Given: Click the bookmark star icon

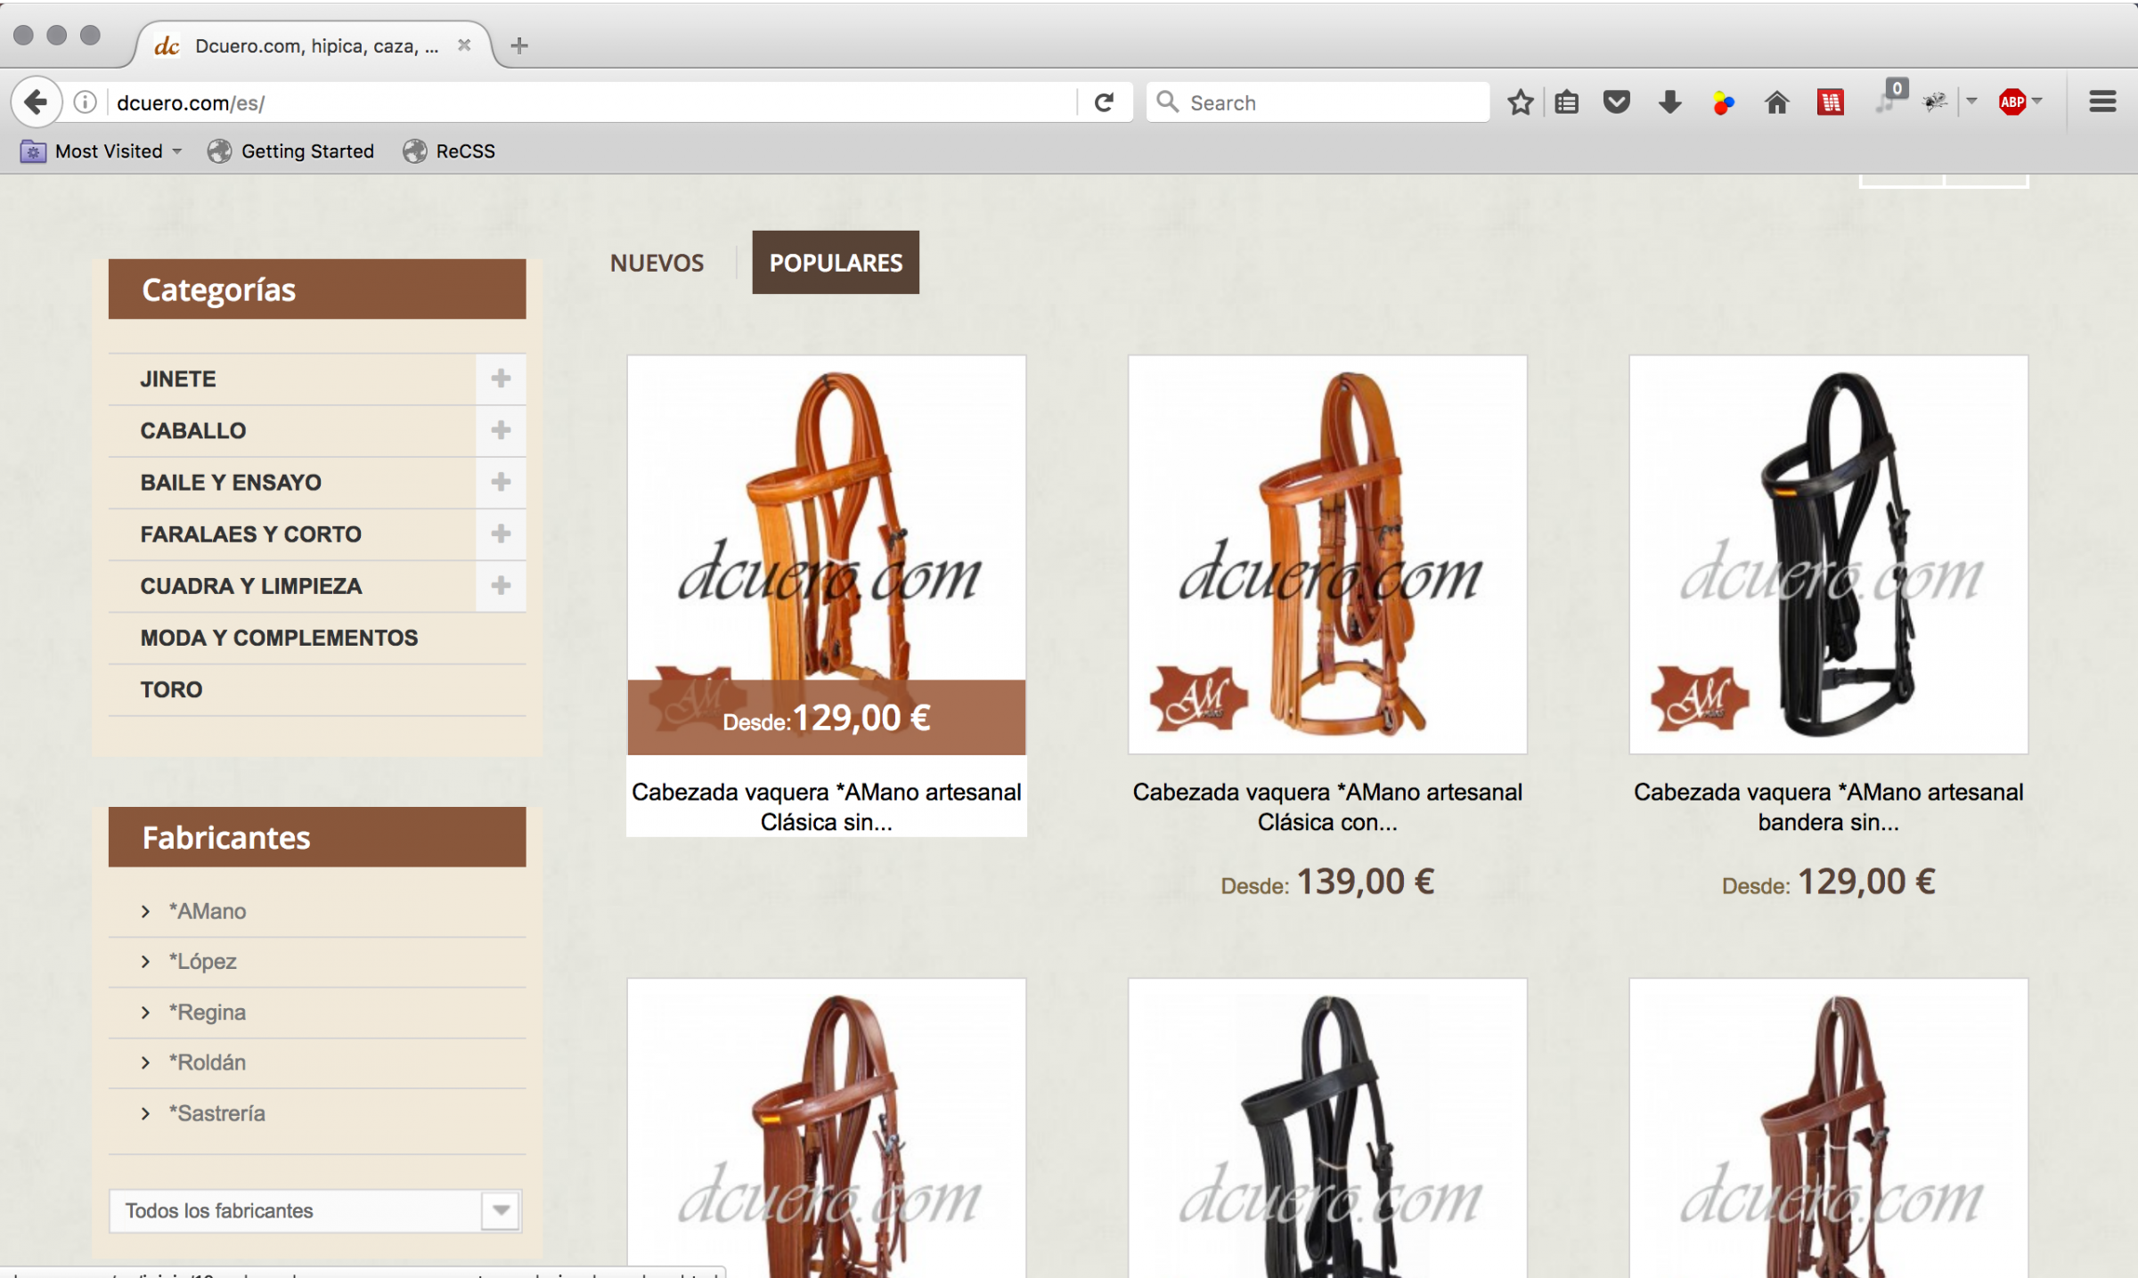Looking at the screenshot, I should pyautogui.click(x=1520, y=102).
